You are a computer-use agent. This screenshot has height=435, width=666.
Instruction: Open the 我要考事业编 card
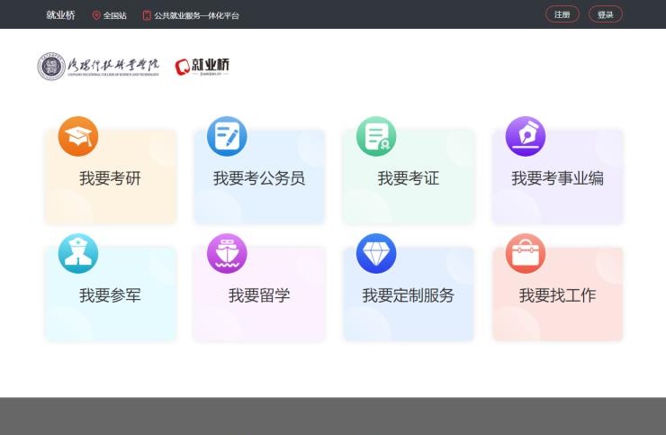point(557,179)
